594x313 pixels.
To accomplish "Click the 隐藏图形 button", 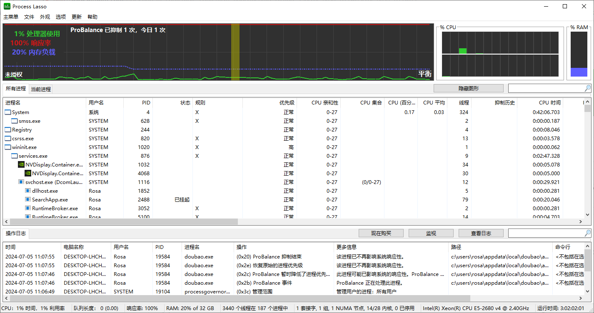I will point(469,88).
